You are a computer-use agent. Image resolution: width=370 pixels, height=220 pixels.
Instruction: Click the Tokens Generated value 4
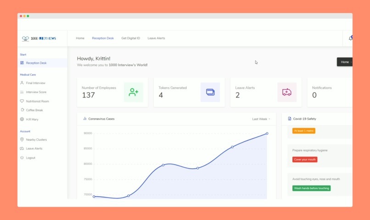(161, 95)
